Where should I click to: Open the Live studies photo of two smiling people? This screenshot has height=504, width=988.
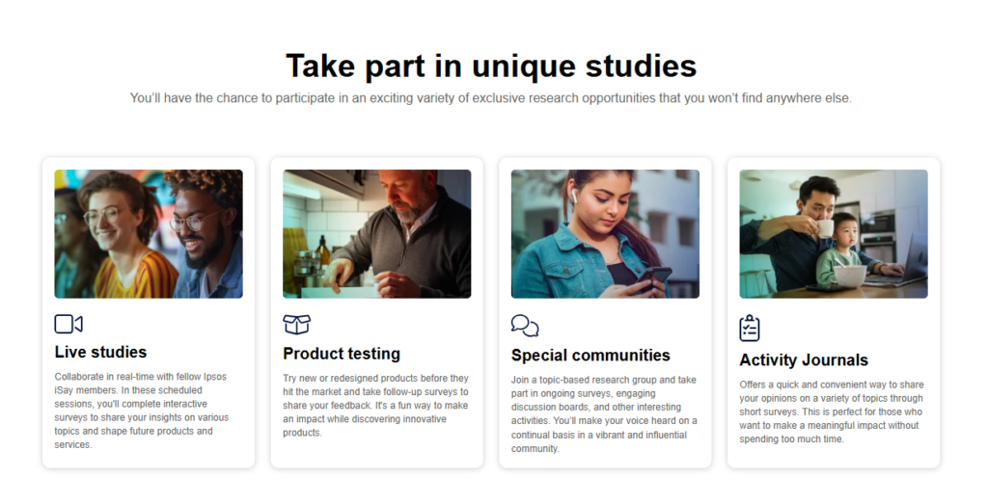click(x=149, y=234)
